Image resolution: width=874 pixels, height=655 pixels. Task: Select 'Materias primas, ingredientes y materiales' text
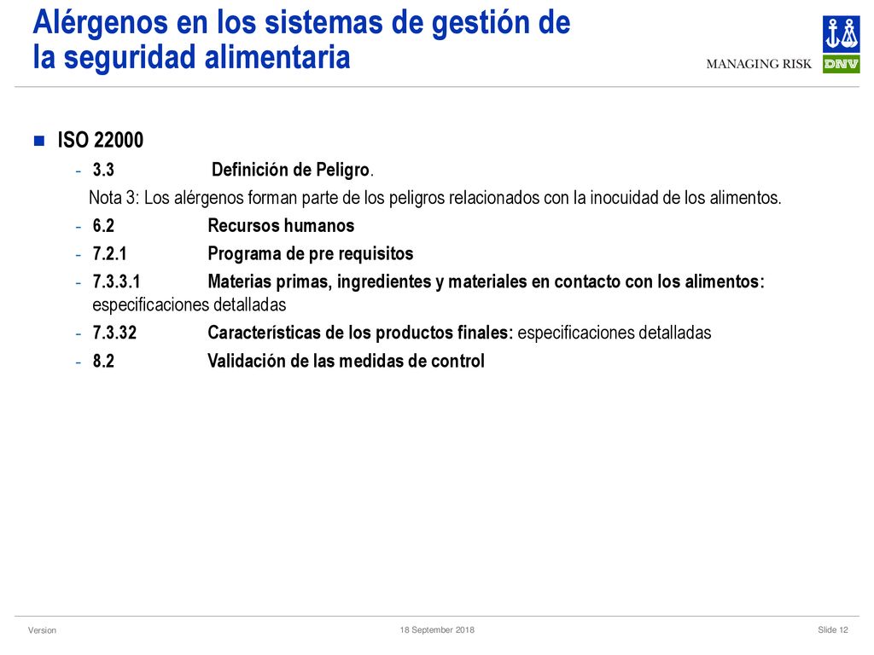click(x=367, y=281)
